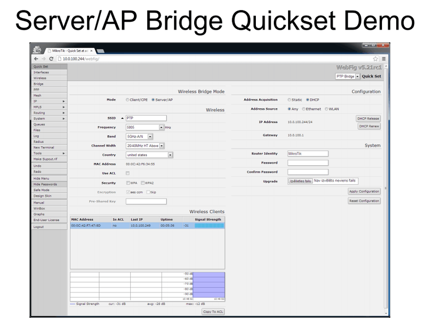Click Redo in sidebar

49,172
